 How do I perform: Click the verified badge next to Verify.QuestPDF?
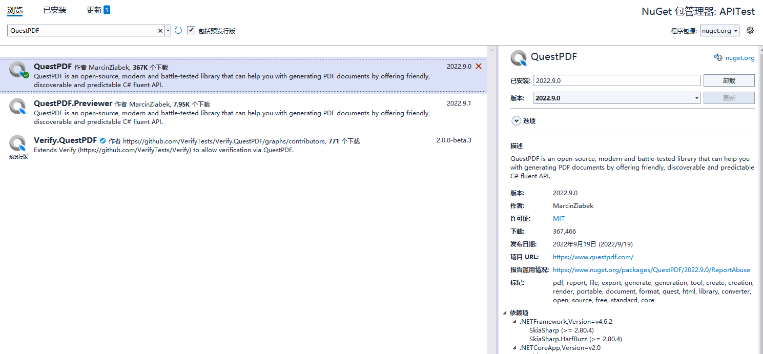102,140
